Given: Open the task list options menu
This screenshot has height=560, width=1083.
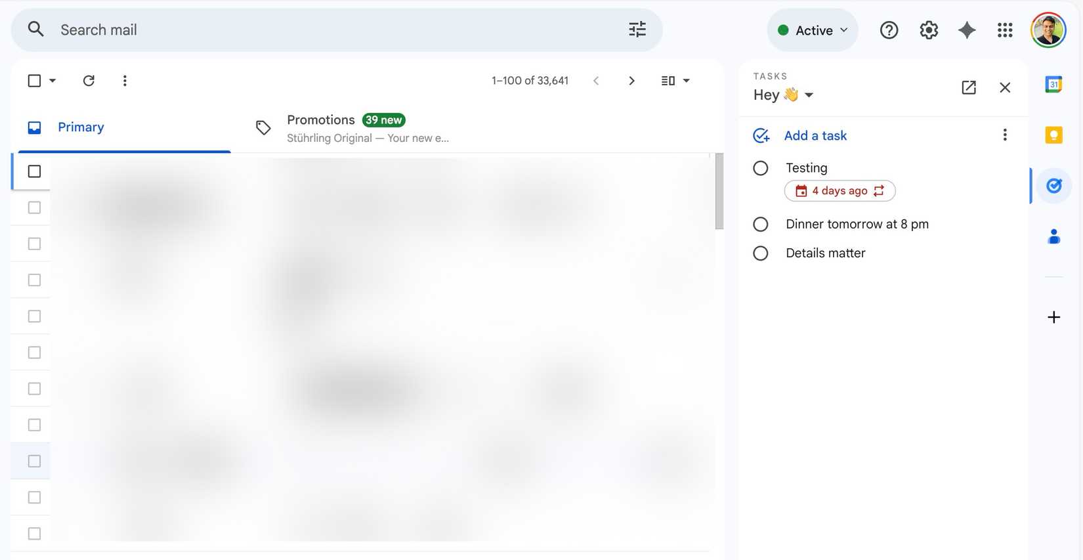Looking at the screenshot, I should click(1005, 135).
